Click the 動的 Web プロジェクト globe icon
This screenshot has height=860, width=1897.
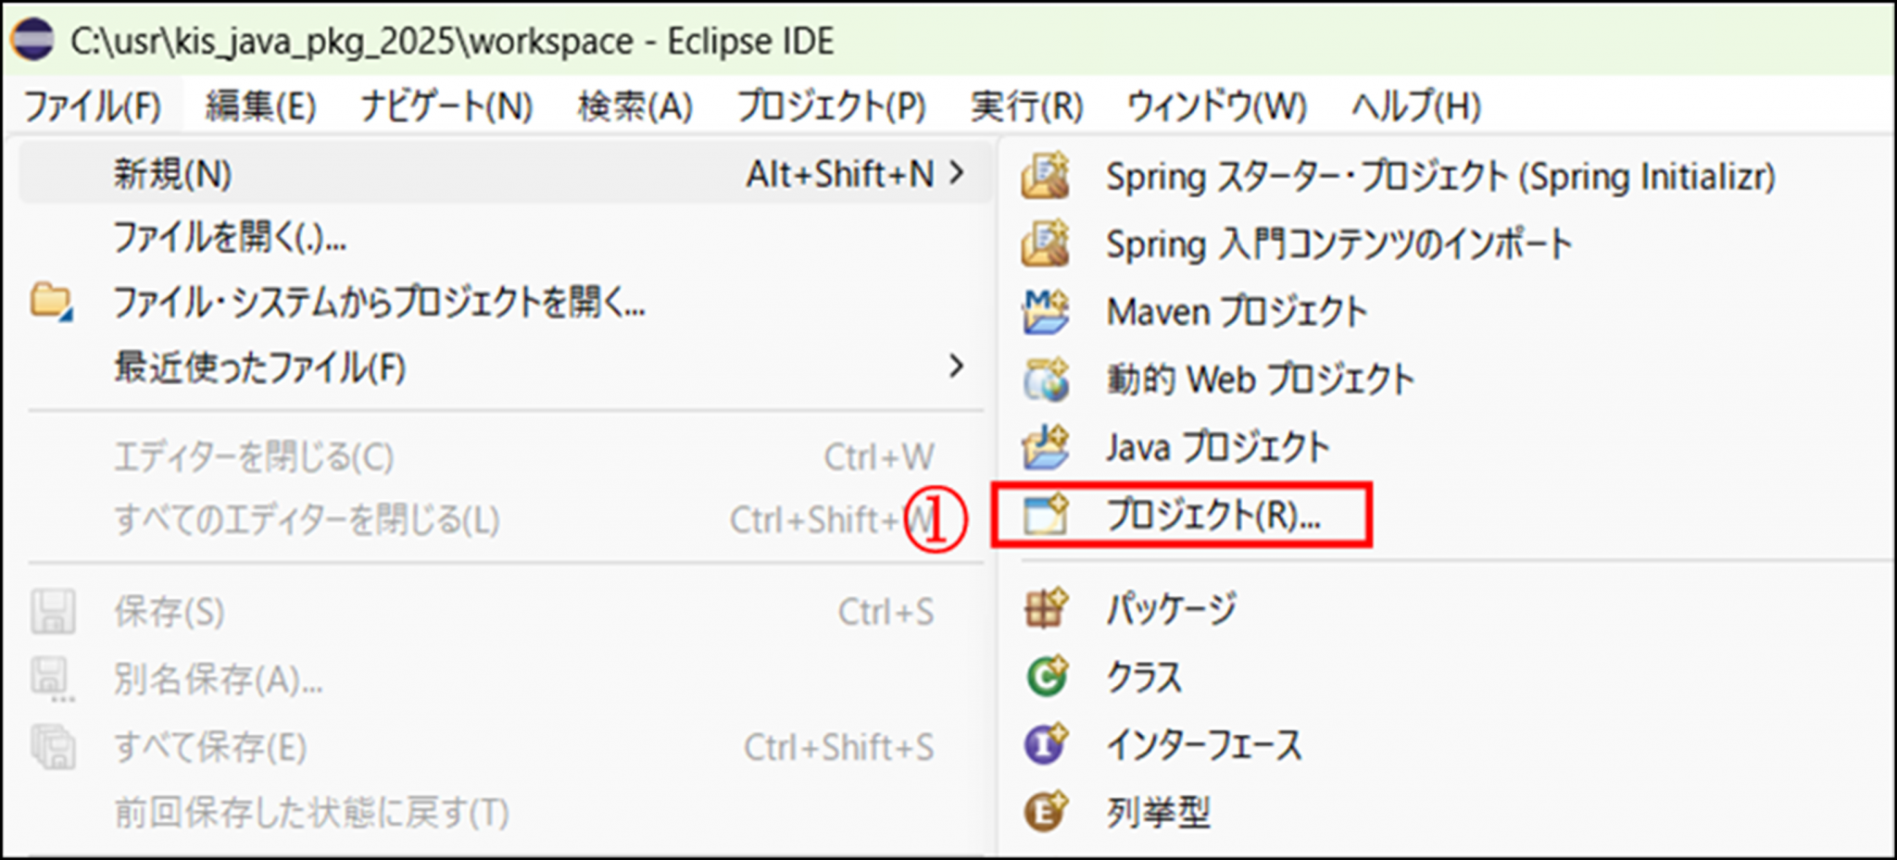[1046, 380]
